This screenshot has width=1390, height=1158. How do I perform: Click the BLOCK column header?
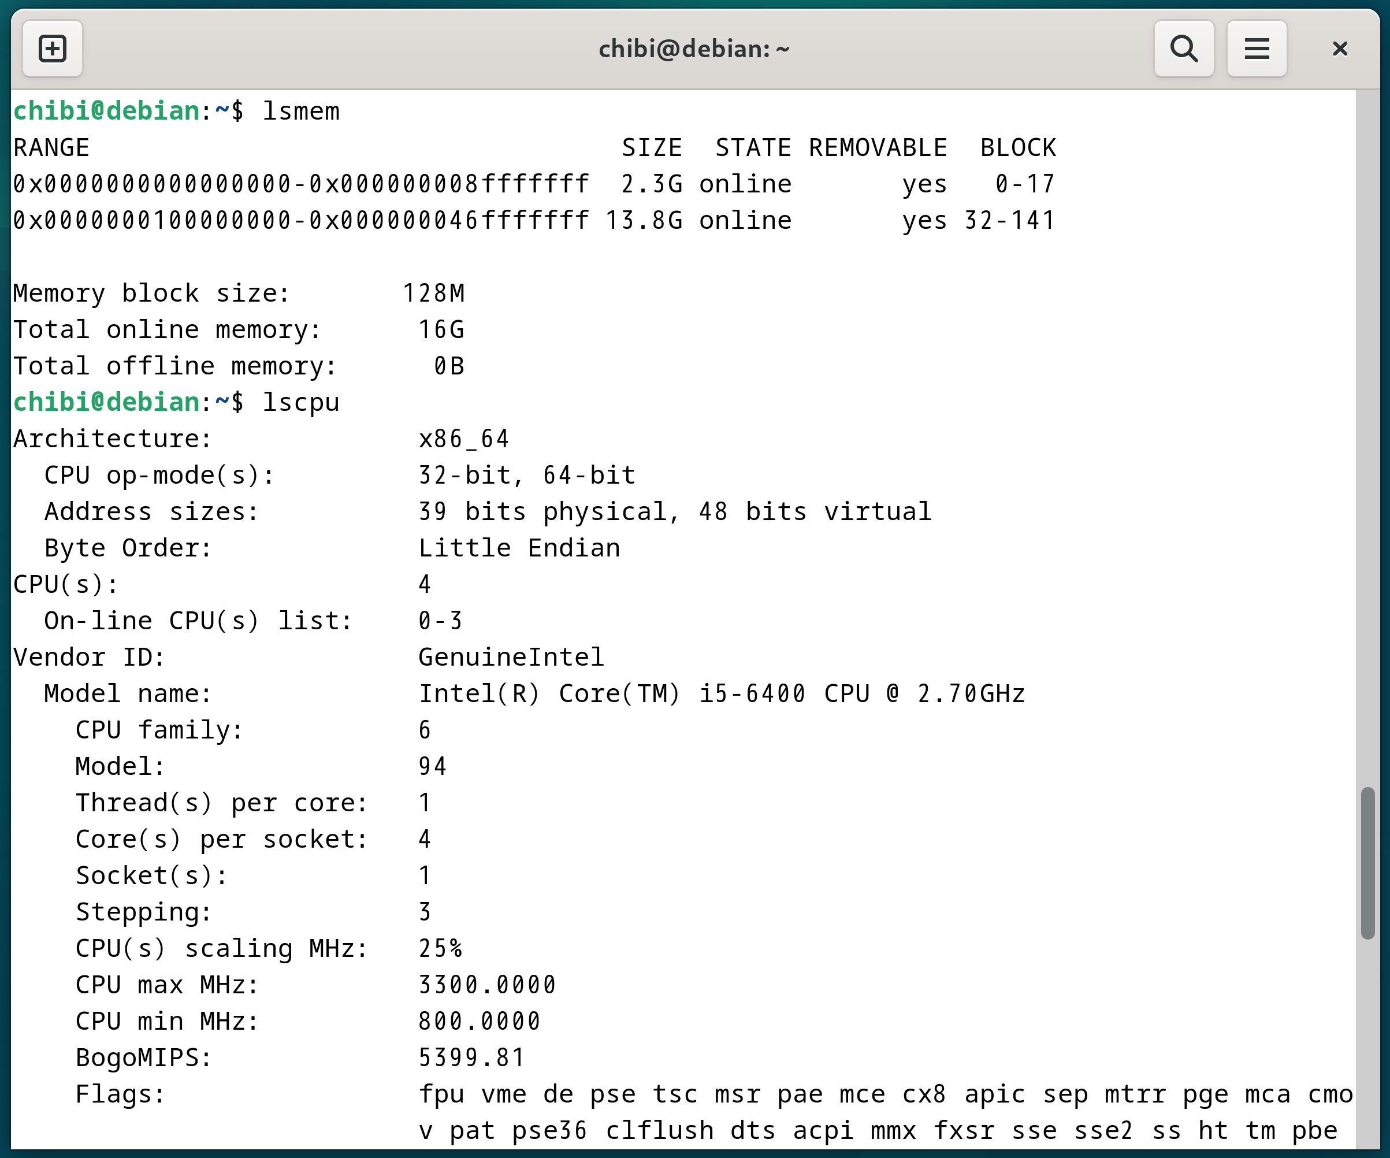tap(1017, 148)
